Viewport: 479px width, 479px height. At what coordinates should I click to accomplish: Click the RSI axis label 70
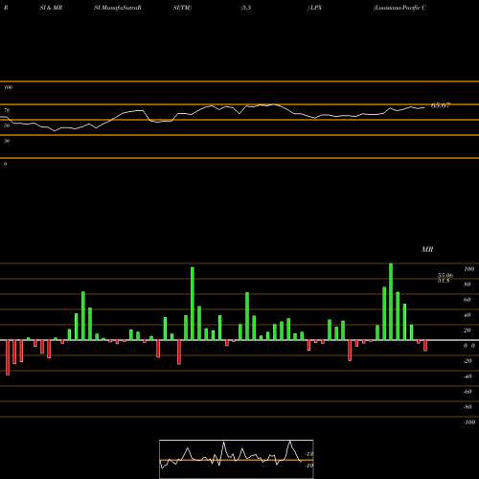tap(7, 110)
